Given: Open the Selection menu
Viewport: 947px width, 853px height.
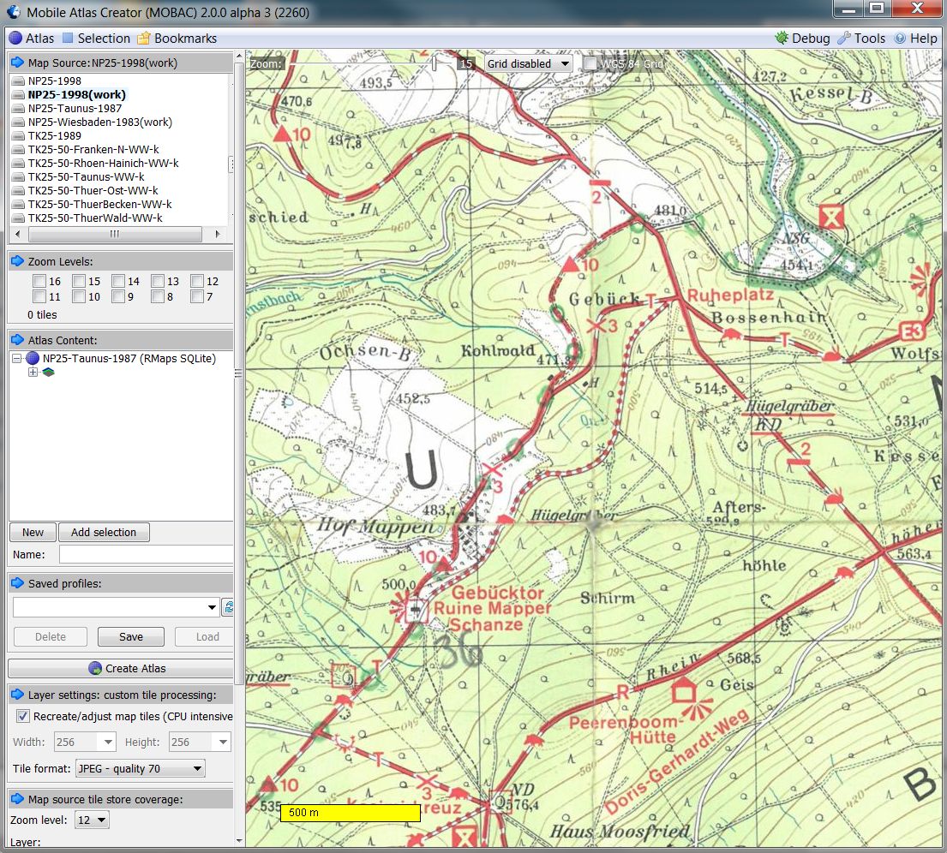Looking at the screenshot, I should pyautogui.click(x=96, y=38).
